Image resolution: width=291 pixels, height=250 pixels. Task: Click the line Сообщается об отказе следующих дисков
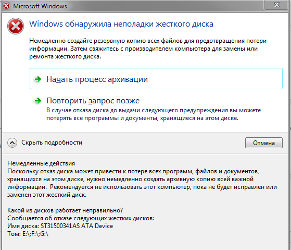(81, 218)
